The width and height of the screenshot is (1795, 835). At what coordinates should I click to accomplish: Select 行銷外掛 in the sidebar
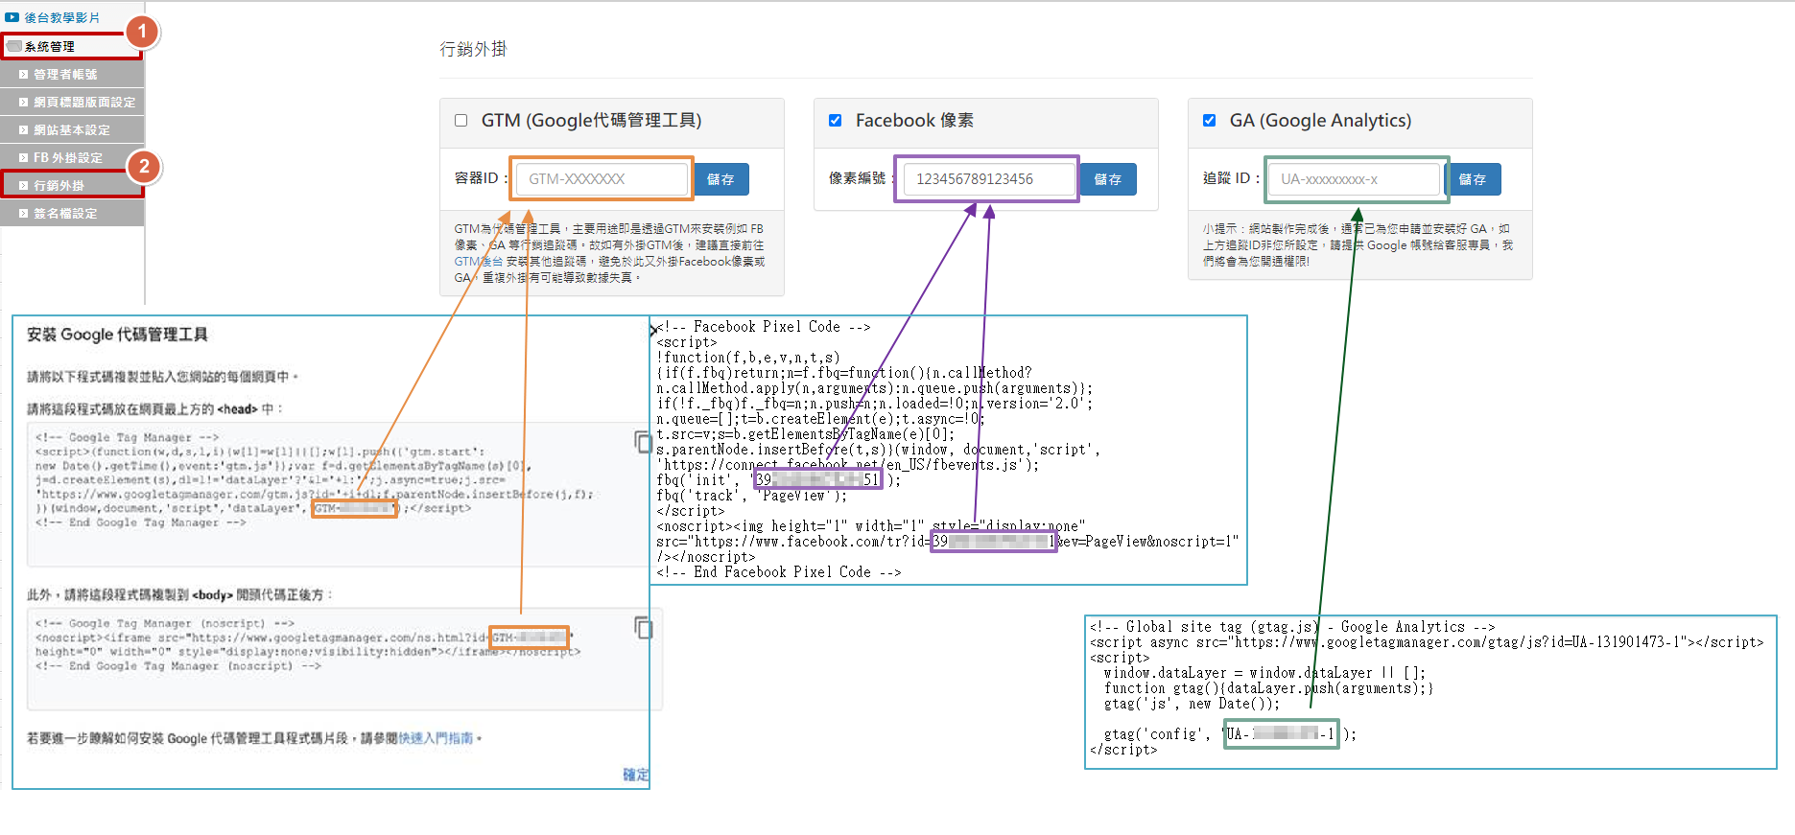pos(59,185)
